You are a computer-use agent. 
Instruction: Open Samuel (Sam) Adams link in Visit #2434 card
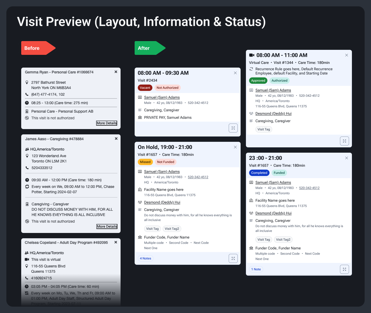[162, 97]
